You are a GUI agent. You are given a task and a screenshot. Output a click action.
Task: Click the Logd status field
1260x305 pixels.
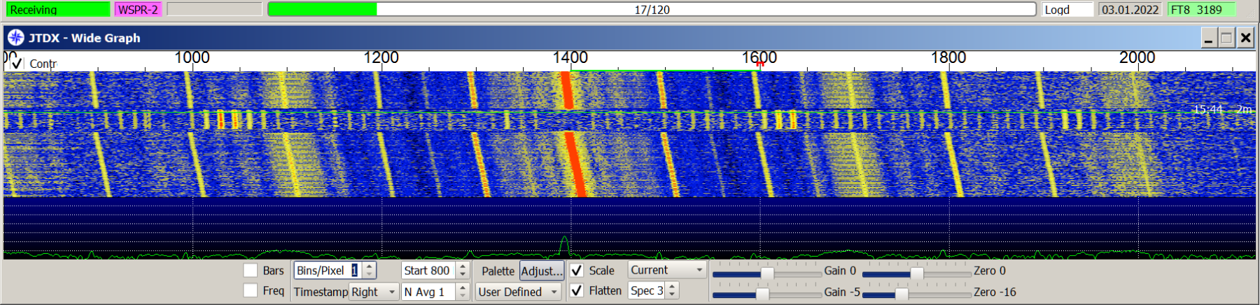[x=1067, y=9]
